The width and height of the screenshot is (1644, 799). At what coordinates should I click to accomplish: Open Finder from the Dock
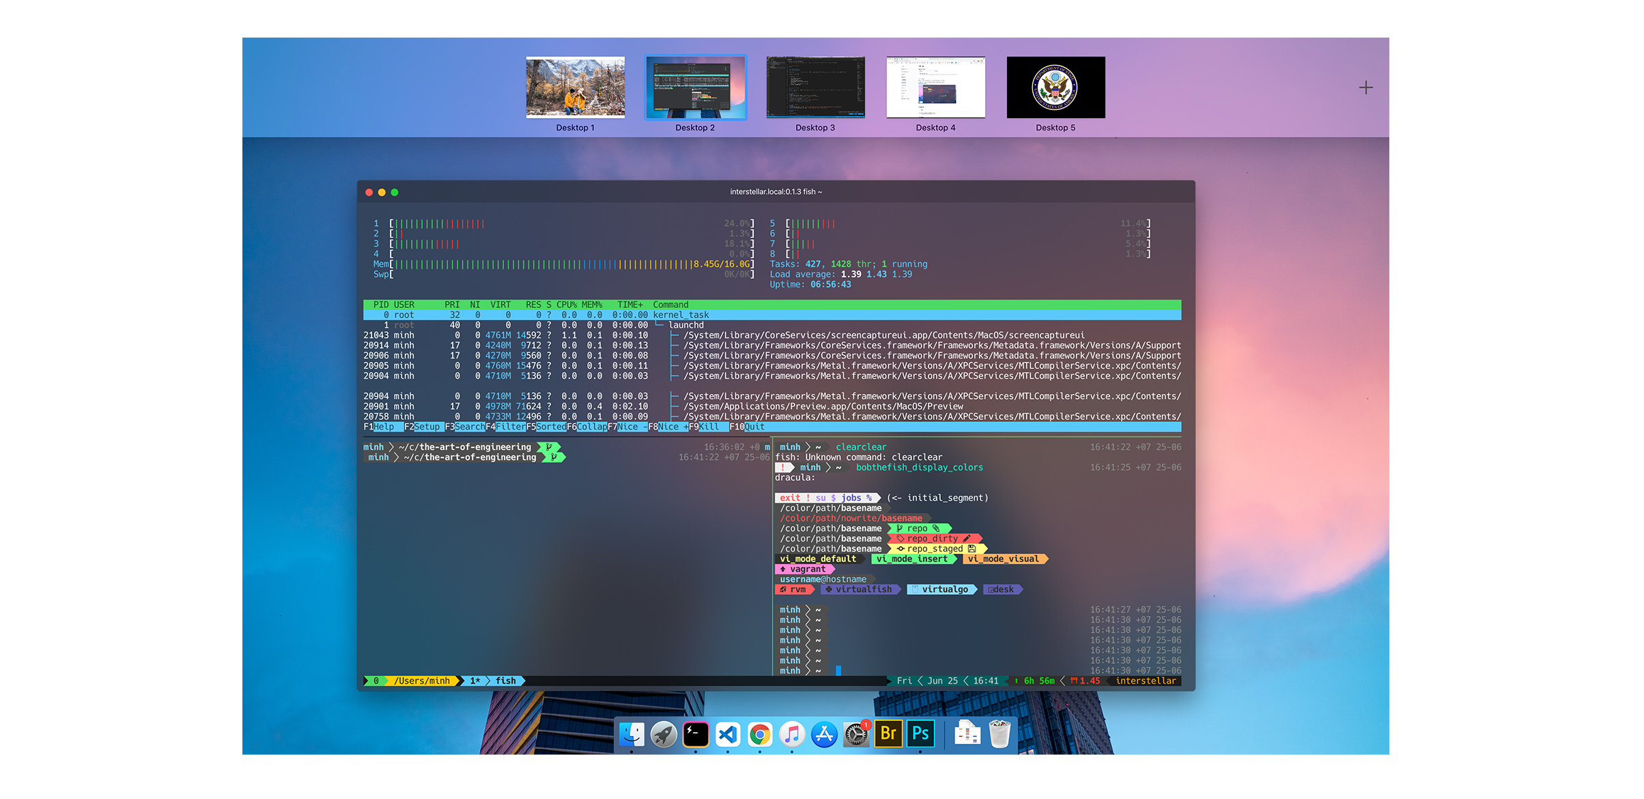pyautogui.click(x=632, y=735)
